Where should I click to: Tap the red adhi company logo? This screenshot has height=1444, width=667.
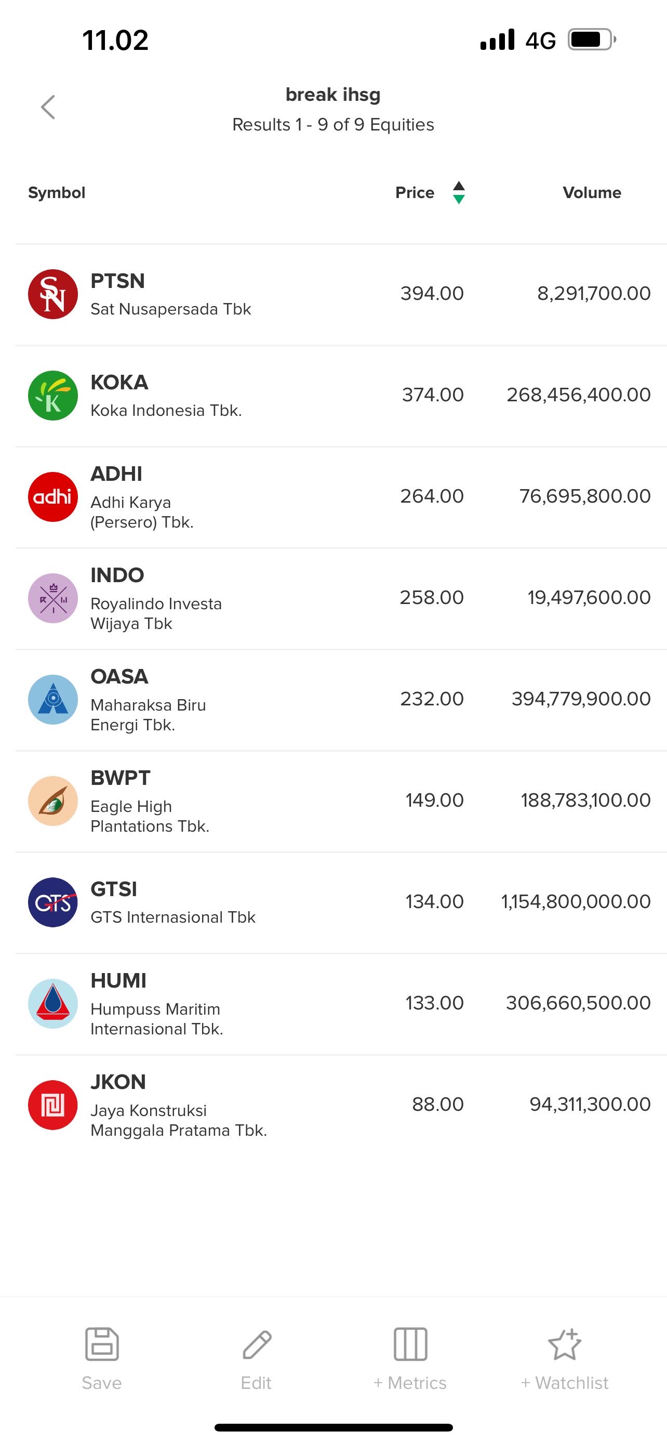point(52,496)
